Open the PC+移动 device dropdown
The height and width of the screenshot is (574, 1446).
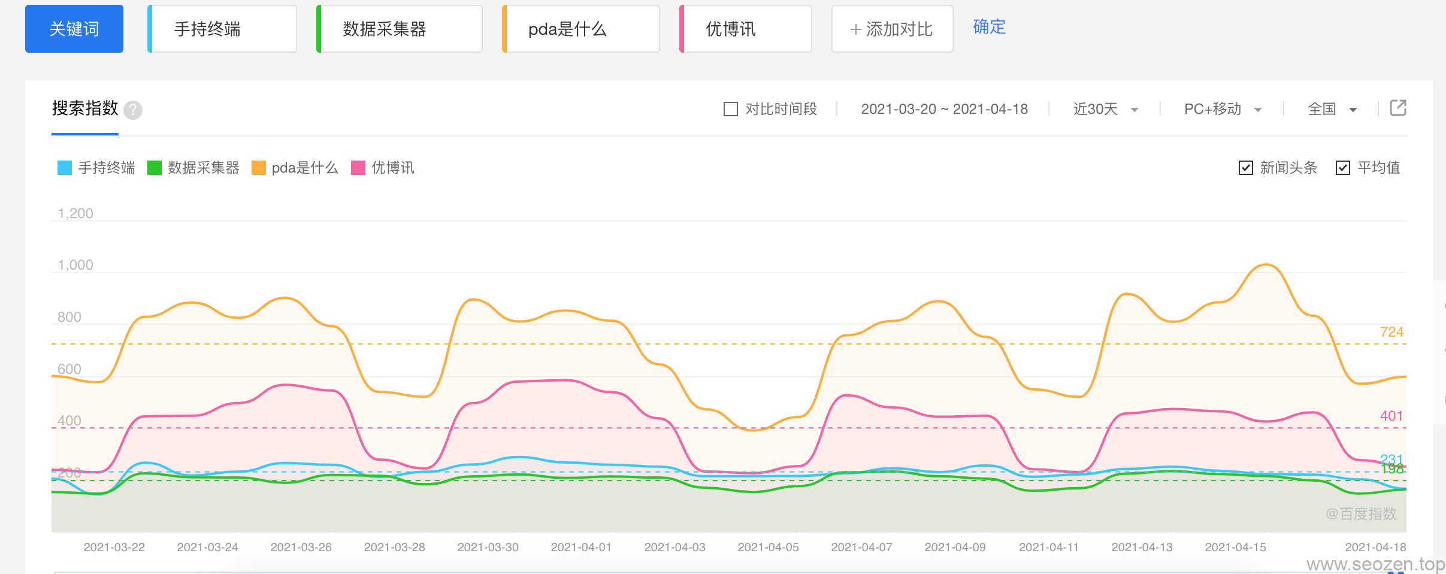(x=1222, y=109)
